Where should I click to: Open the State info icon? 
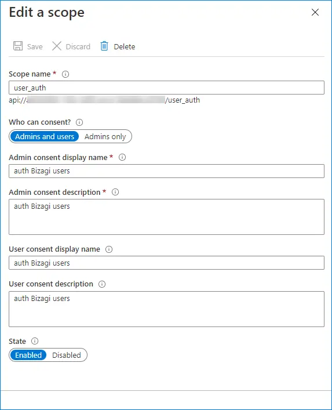click(x=35, y=341)
